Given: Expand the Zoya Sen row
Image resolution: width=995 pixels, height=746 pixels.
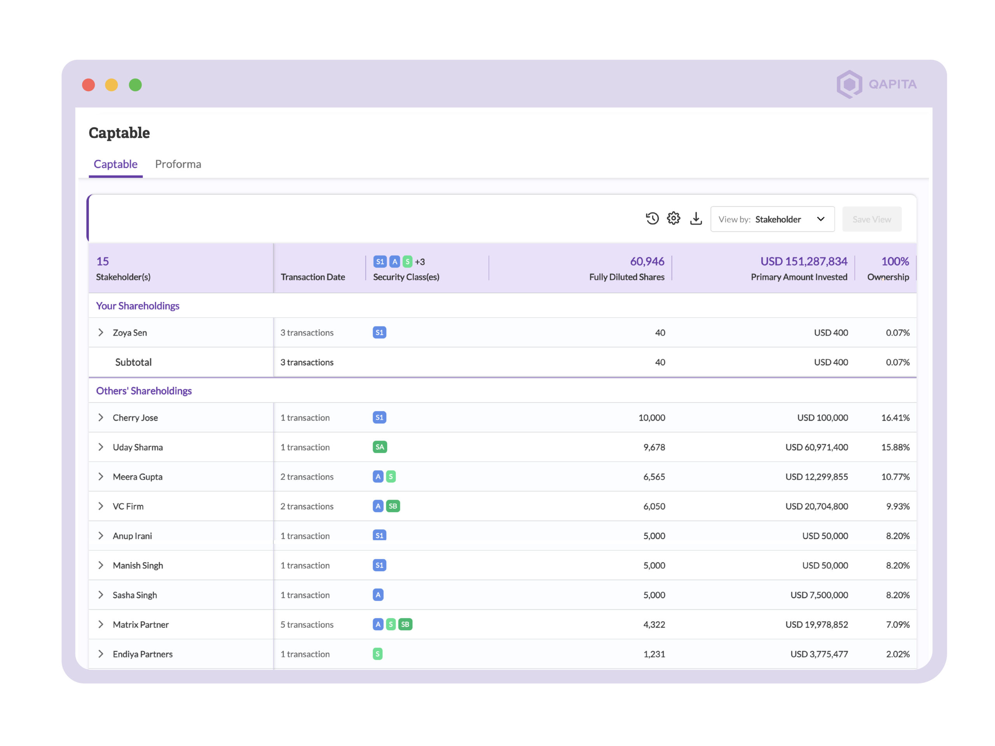Looking at the screenshot, I should (x=101, y=332).
